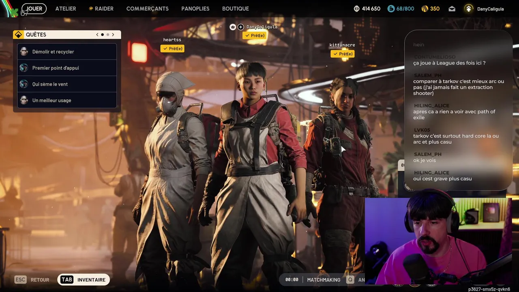
Task: Click the RETOUR button
Action: click(40, 280)
